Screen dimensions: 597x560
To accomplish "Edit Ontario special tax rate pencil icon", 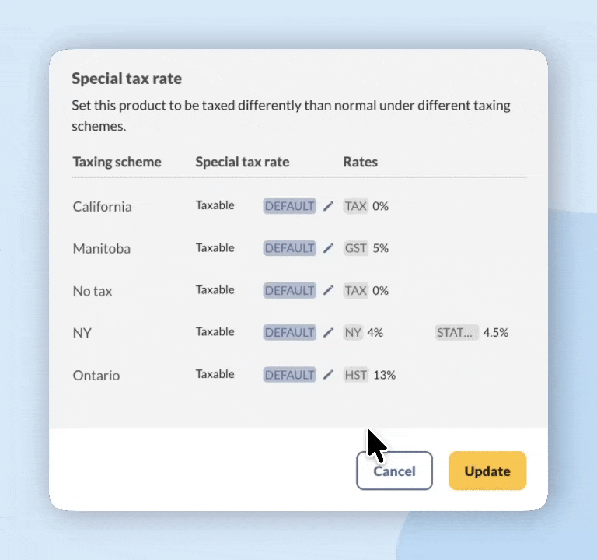I will pos(328,374).
